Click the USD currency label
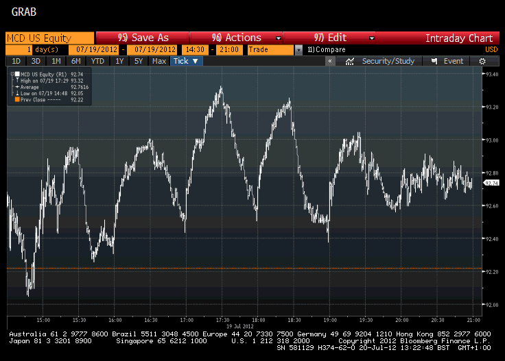The image size is (505, 361). point(491,50)
